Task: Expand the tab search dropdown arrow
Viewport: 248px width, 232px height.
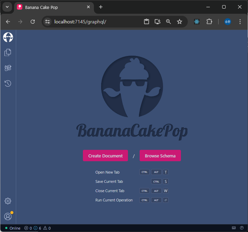Action: [7, 7]
